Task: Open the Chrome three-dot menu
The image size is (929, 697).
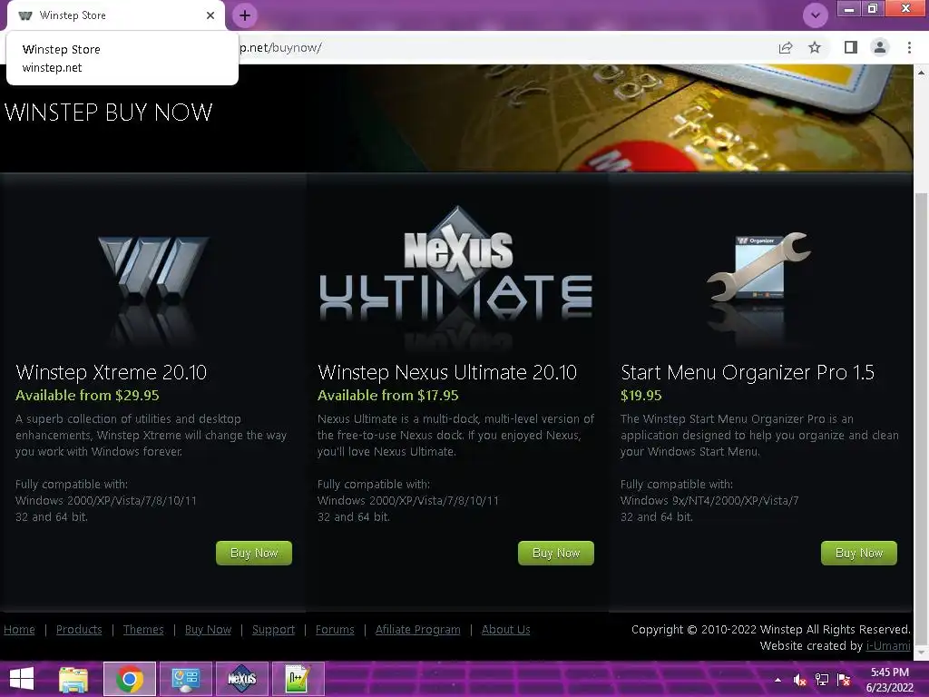Action: (x=909, y=47)
